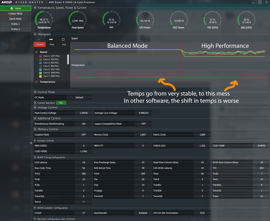Expand the Cores Section
The width and height of the screenshot is (270, 221).
35,103
